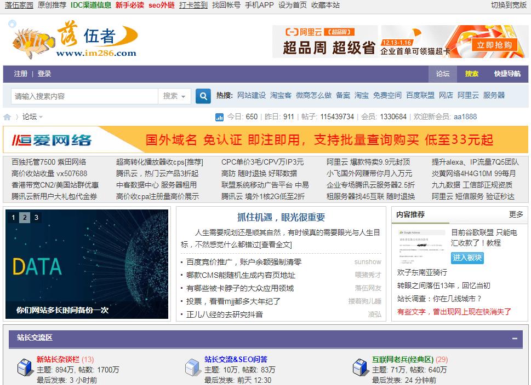Click 手机APP in top menu
This screenshot has width=531, height=385.
pyautogui.click(x=259, y=5)
